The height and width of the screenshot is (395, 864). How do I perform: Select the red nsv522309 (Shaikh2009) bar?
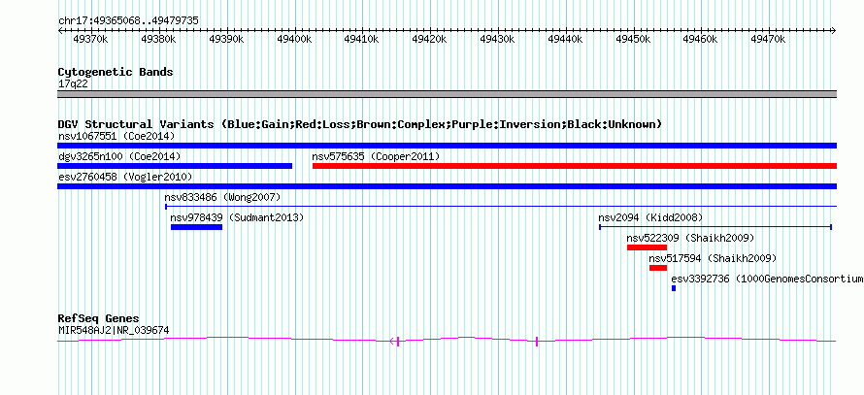[647, 247]
